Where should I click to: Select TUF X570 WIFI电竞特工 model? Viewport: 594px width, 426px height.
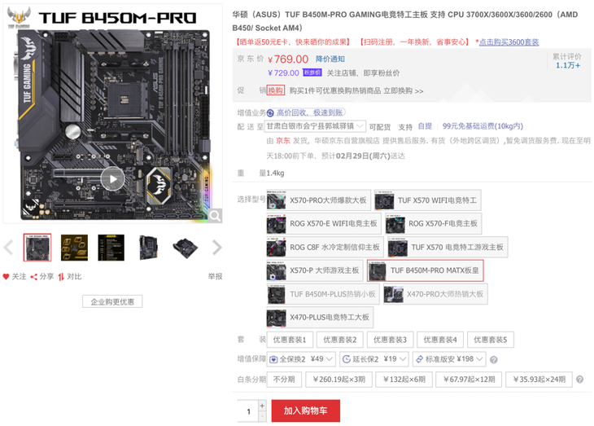428,200
